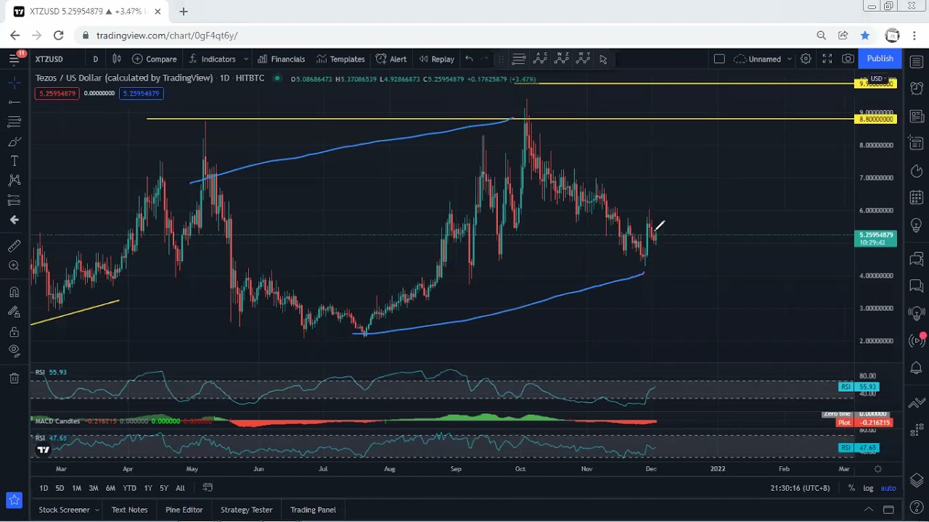Open the Trading Panel tab
Viewport: 929px width, 522px height.
coord(313,510)
